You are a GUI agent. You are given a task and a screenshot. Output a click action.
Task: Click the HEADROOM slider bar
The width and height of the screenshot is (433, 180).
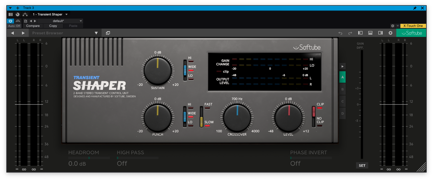[x=89, y=158]
